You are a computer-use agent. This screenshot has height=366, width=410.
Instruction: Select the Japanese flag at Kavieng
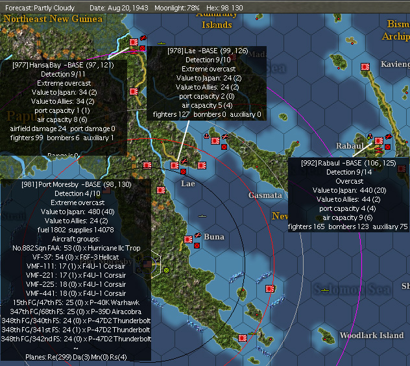(365, 67)
